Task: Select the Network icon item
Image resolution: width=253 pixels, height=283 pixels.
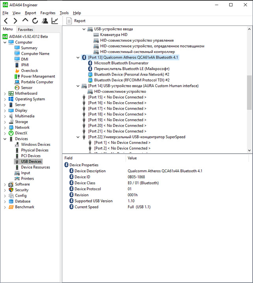Action: (11, 127)
